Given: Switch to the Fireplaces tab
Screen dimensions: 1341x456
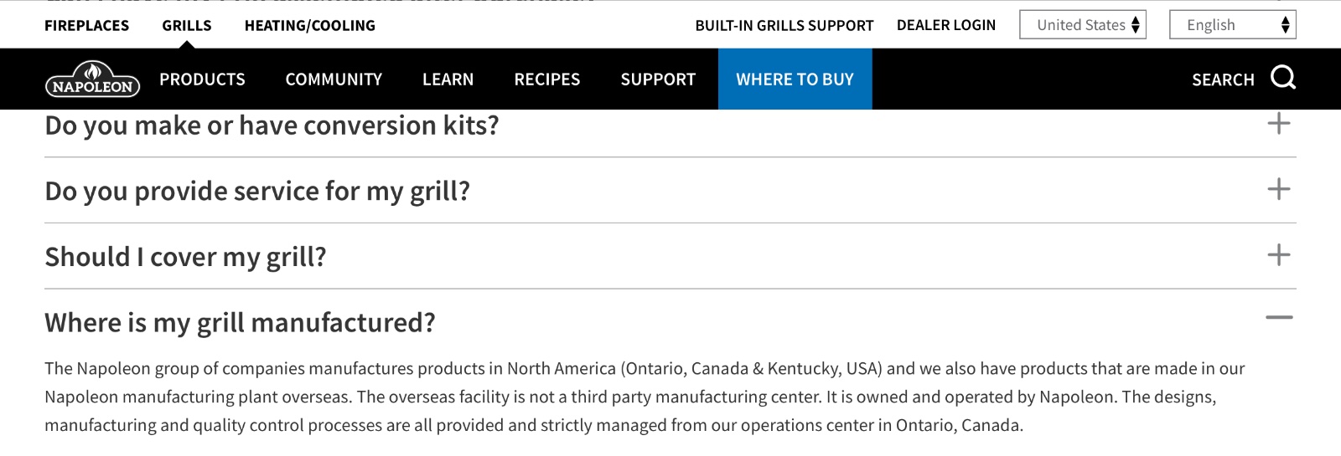Looking at the screenshot, I should [x=86, y=25].
